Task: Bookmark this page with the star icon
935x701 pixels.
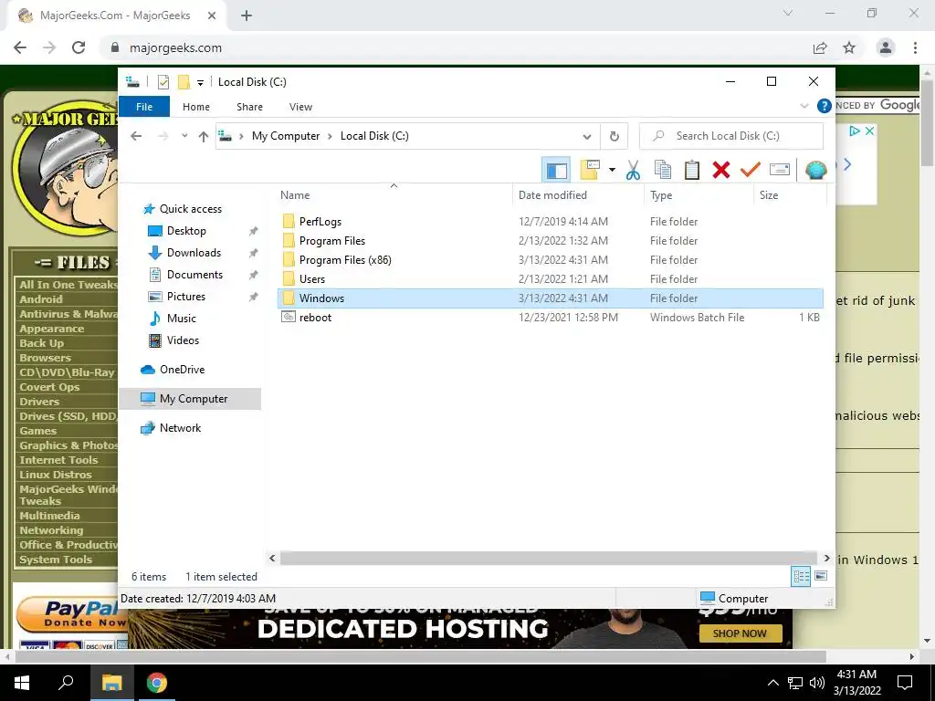Action: [849, 47]
